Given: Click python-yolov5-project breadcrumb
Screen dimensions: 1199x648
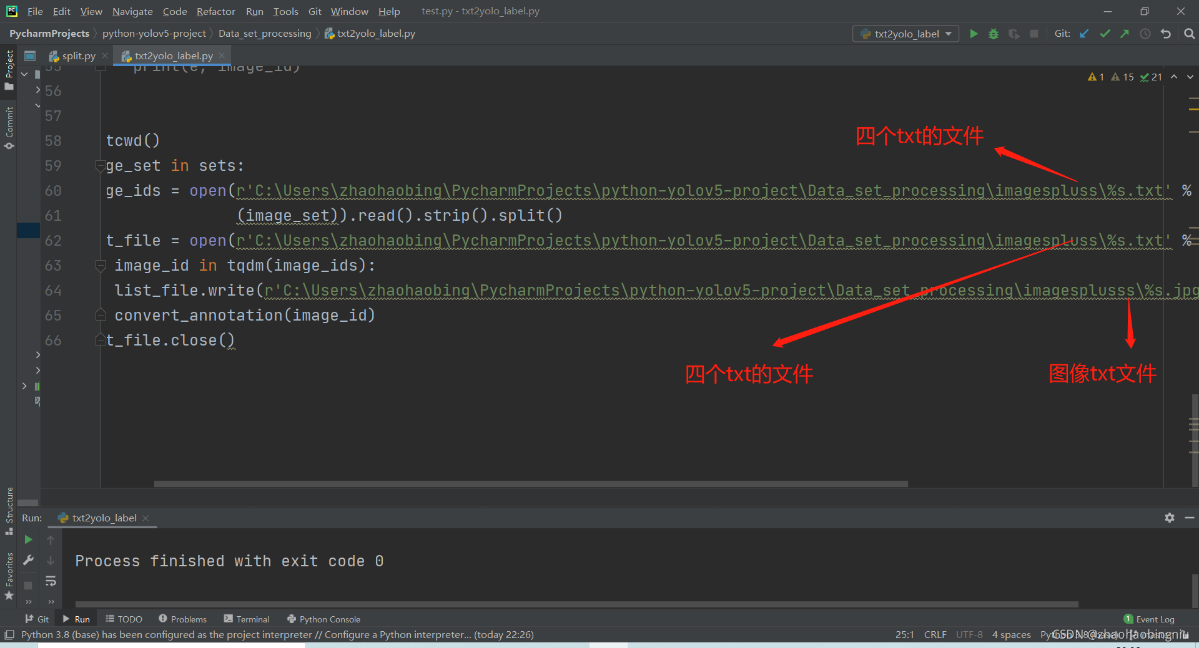Looking at the screenshot, I should tap(154, 34).
